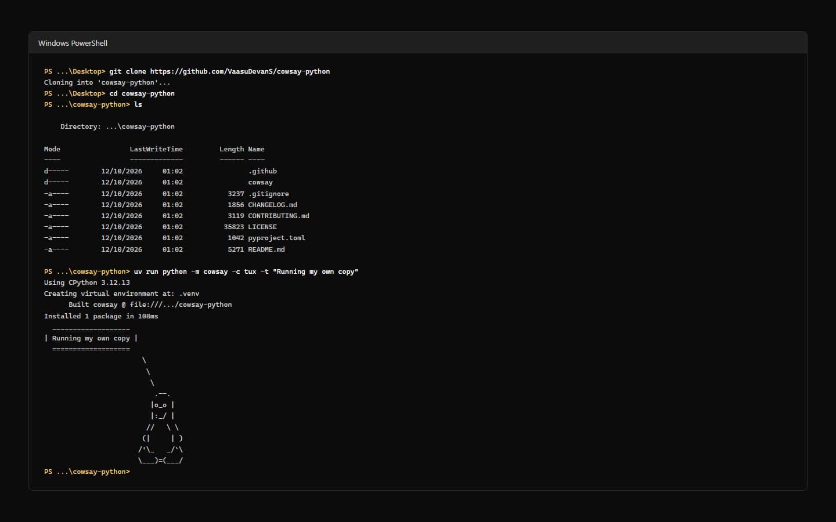Click the ".gitignore" file name
Screen dimensions: 836x522
coord(268,194)
